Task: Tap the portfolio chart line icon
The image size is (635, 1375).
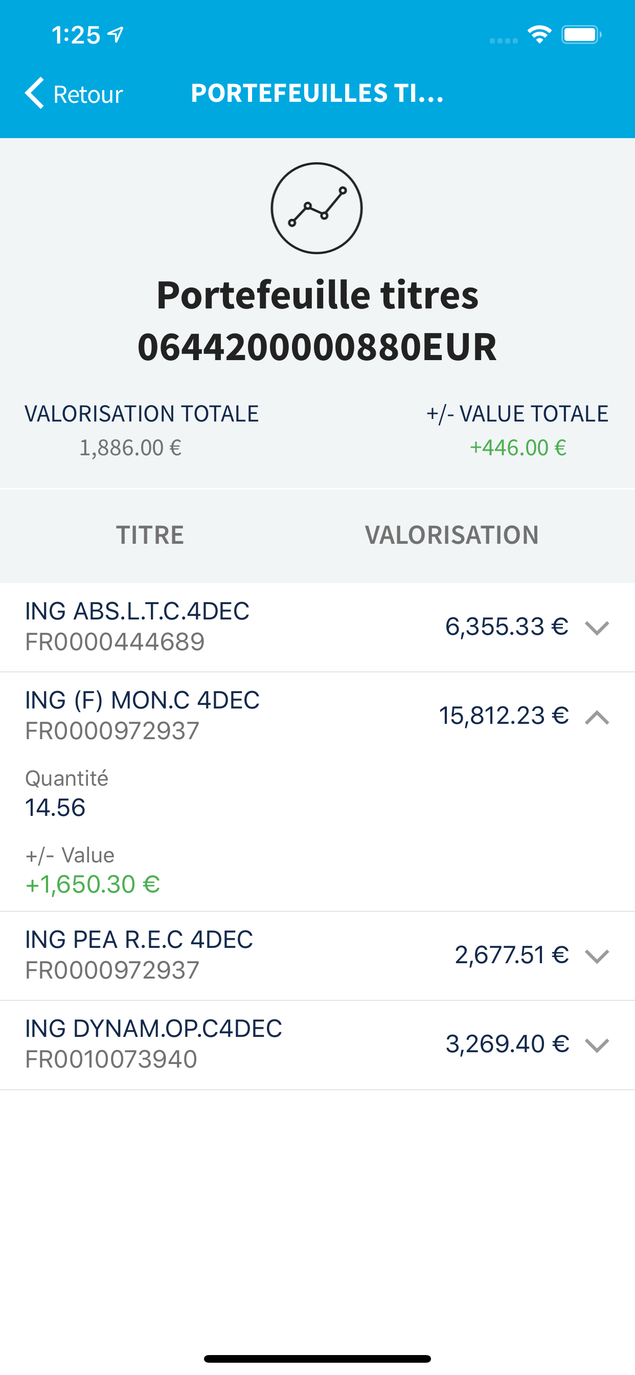Action: [317, 208]
